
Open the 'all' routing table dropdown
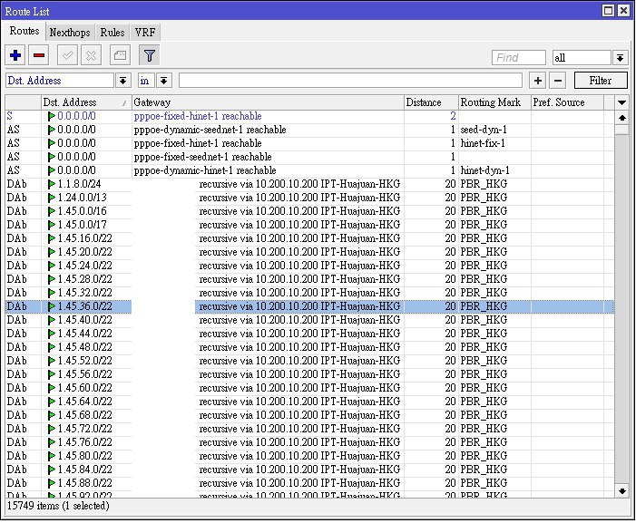[x=620, y=58]
